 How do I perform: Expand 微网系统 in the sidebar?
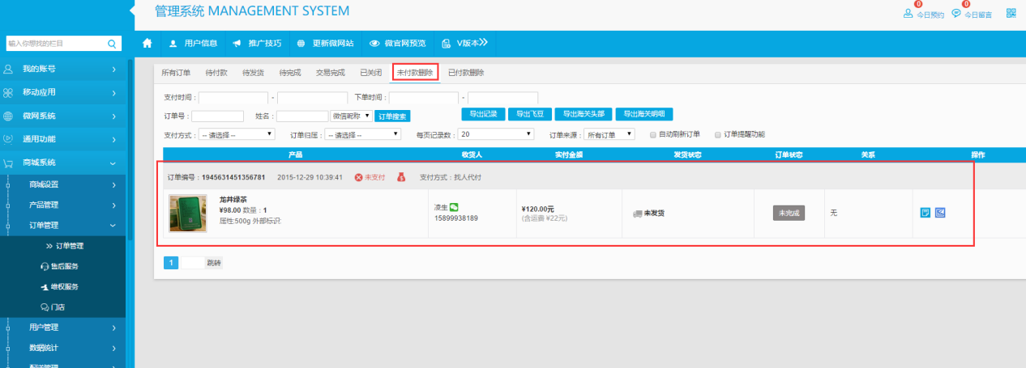[62, 116]
